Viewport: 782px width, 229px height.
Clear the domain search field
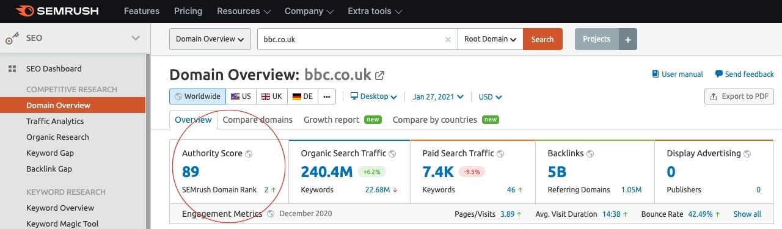(x=448, y=39)
